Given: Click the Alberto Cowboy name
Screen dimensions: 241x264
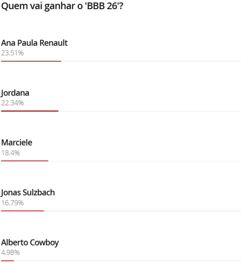Looking at the screenshot, I should (x=30, y=242).
